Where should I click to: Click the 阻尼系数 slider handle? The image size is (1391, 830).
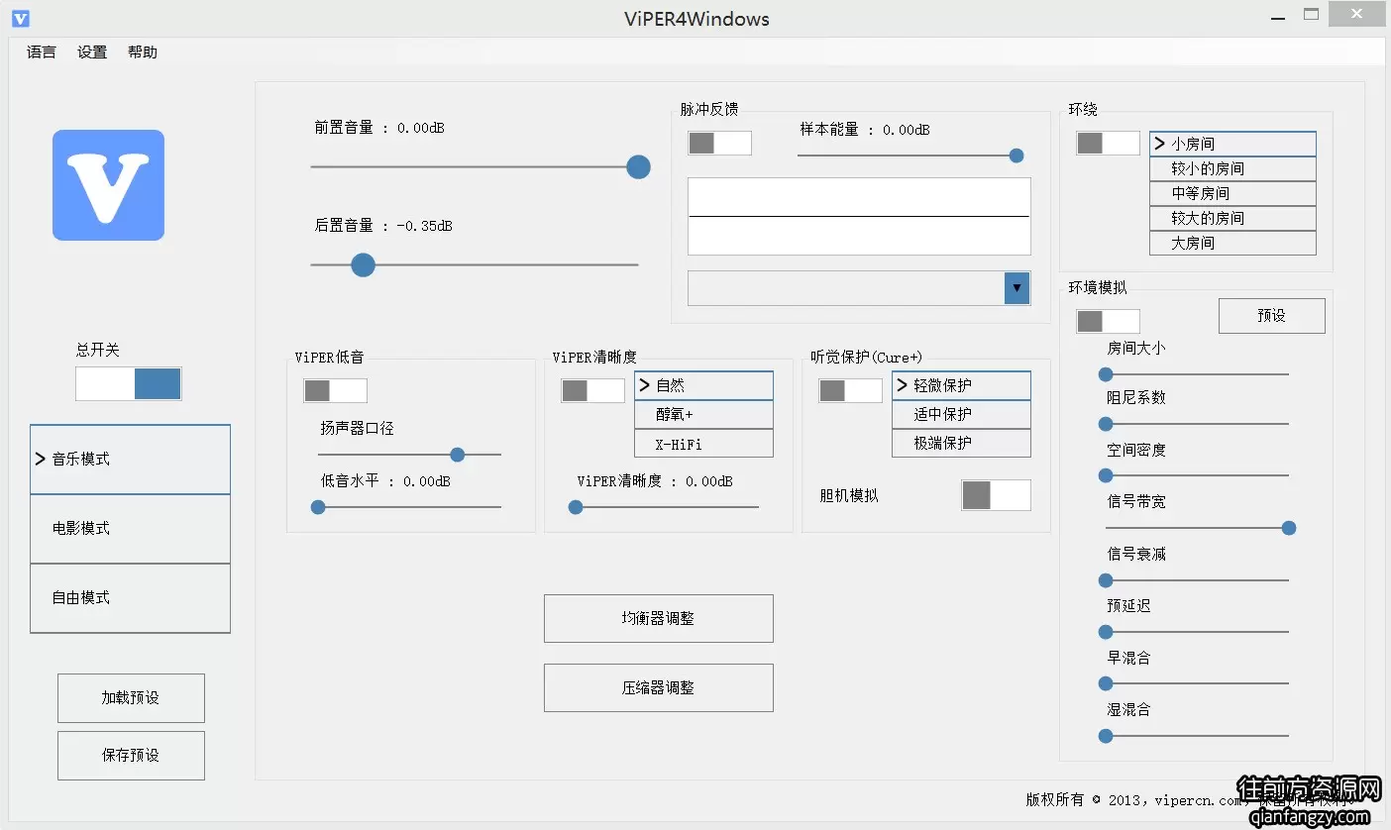pyautogui.click(x=1106, y=424)
